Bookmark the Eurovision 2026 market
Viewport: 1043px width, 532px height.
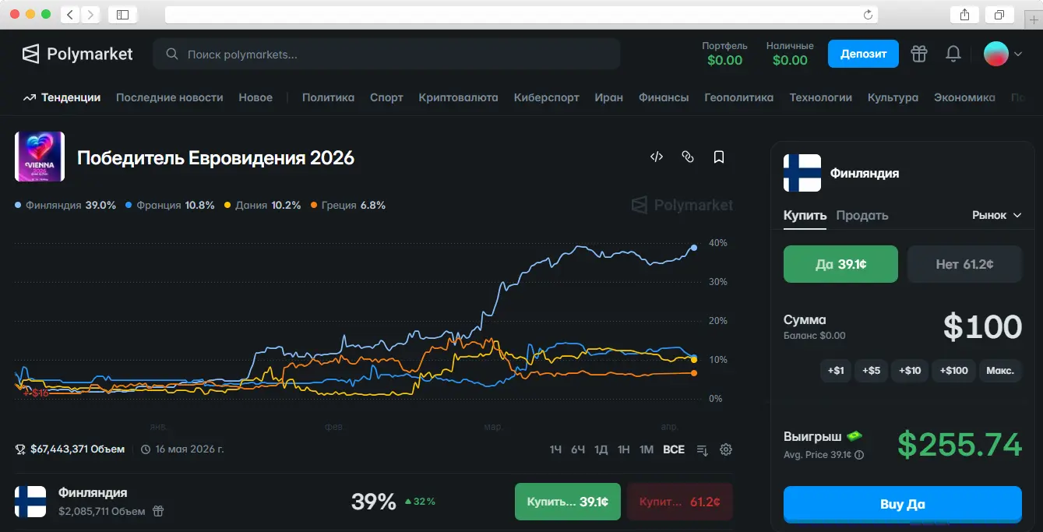pyautogui.click(x=719, y=157)
